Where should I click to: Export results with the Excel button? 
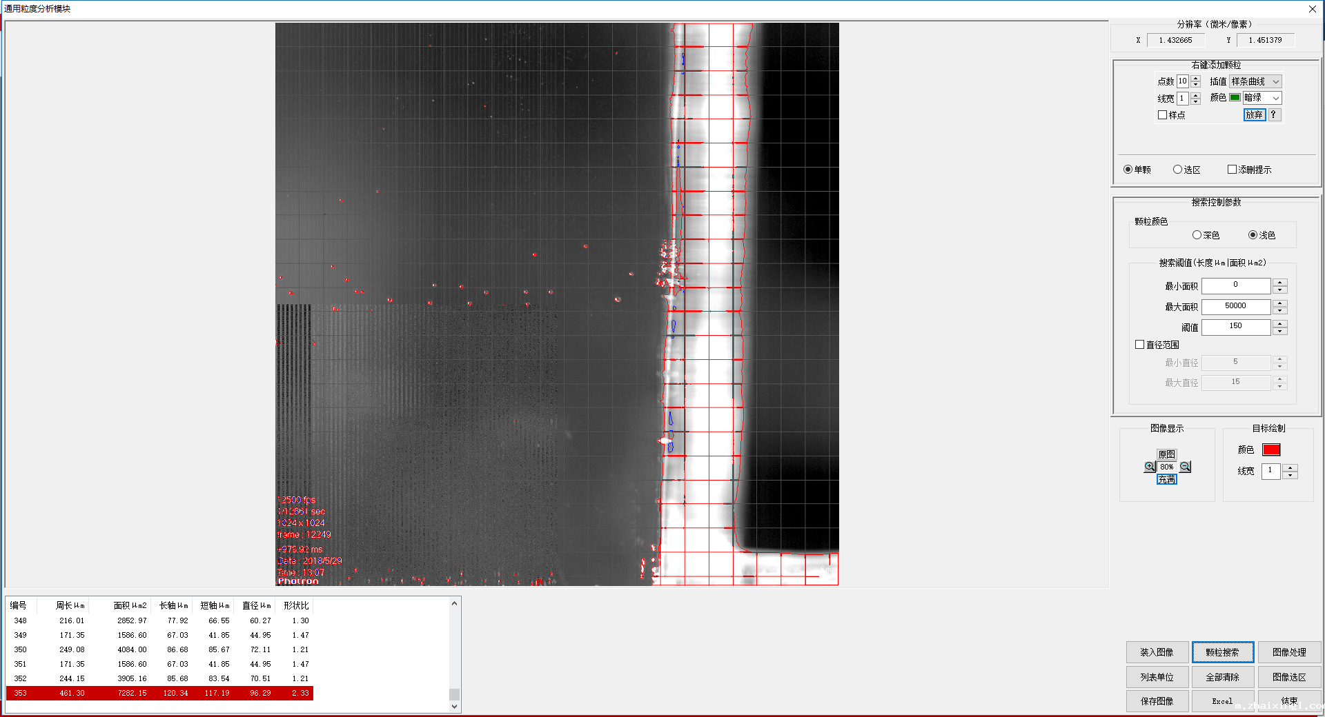point(1222,701)
